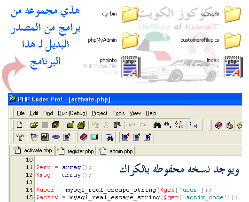The image size is (249, 202).
Task: Click the Redo curved arrow icon
Action: click(143, 125)
